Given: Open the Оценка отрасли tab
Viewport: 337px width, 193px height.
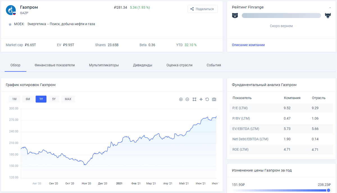Looking at the screenshot, I should [179, 65].
